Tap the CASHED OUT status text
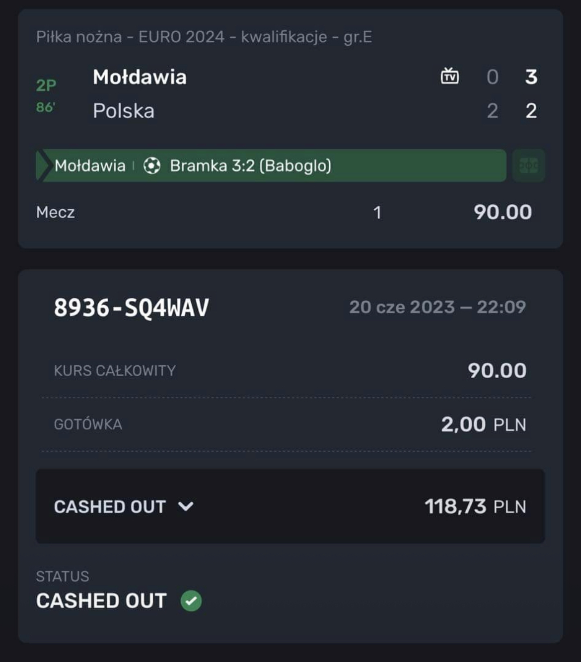 (101, 600)
